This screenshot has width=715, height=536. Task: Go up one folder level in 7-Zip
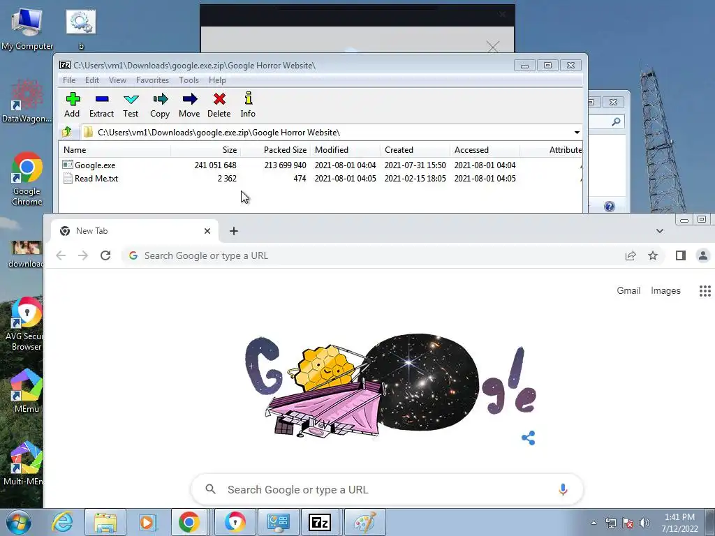[x=67, y=132]
